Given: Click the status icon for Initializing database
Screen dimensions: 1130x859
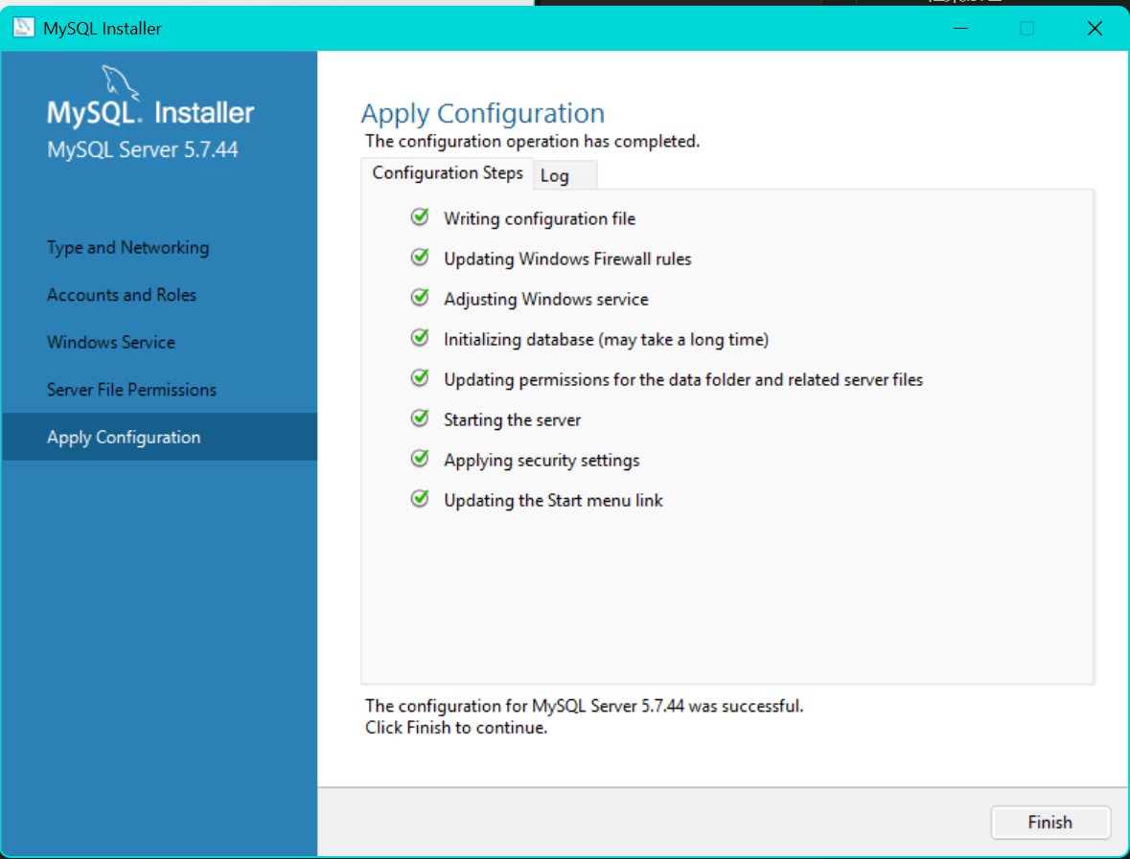Looking at the screenshot, I should coord(420,338).
